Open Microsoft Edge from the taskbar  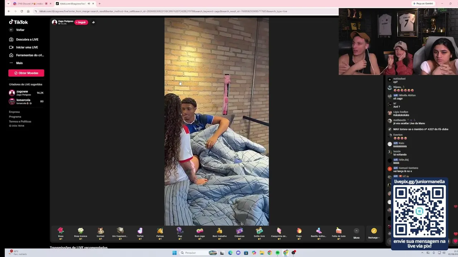230,253
